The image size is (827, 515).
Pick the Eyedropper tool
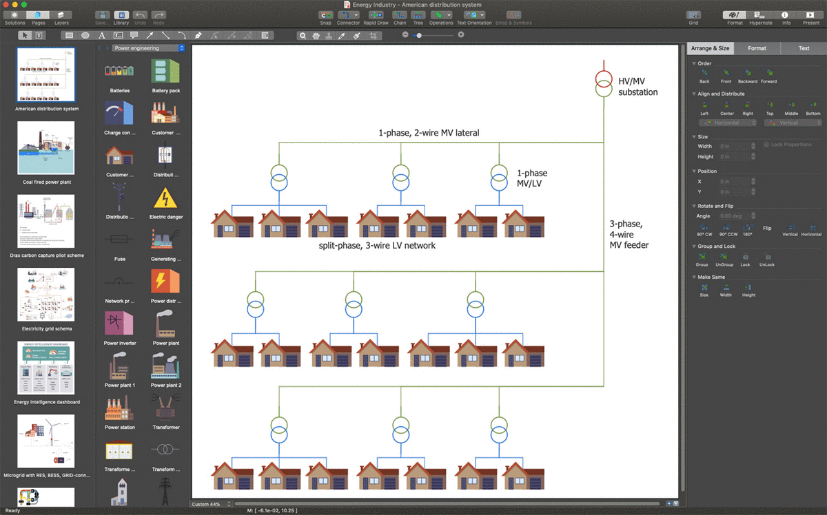pos(341,35)
